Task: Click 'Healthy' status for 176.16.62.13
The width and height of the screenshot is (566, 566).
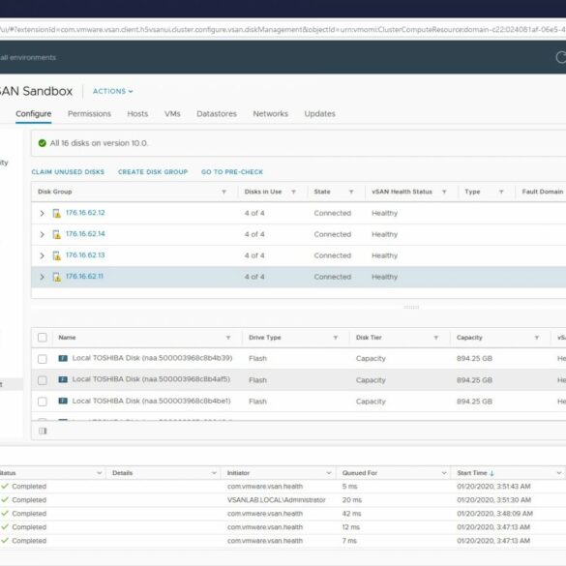Action: [384, 256]
